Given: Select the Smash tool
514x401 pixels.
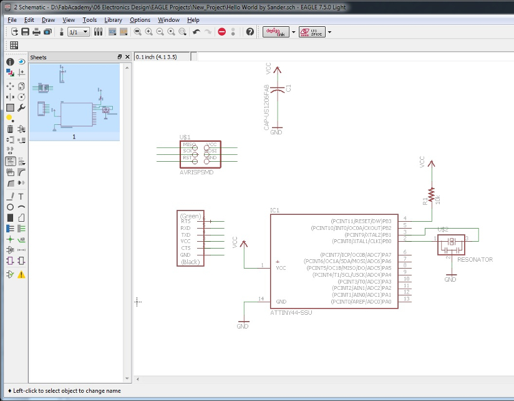Looking at the screenshot, I should 10,172.
